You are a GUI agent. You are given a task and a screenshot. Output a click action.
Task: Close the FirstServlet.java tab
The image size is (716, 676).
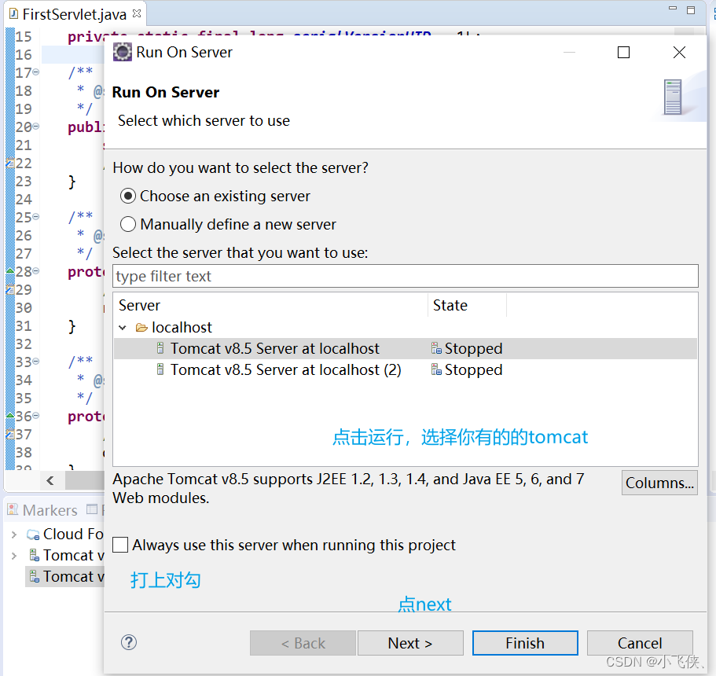point(137,13)
